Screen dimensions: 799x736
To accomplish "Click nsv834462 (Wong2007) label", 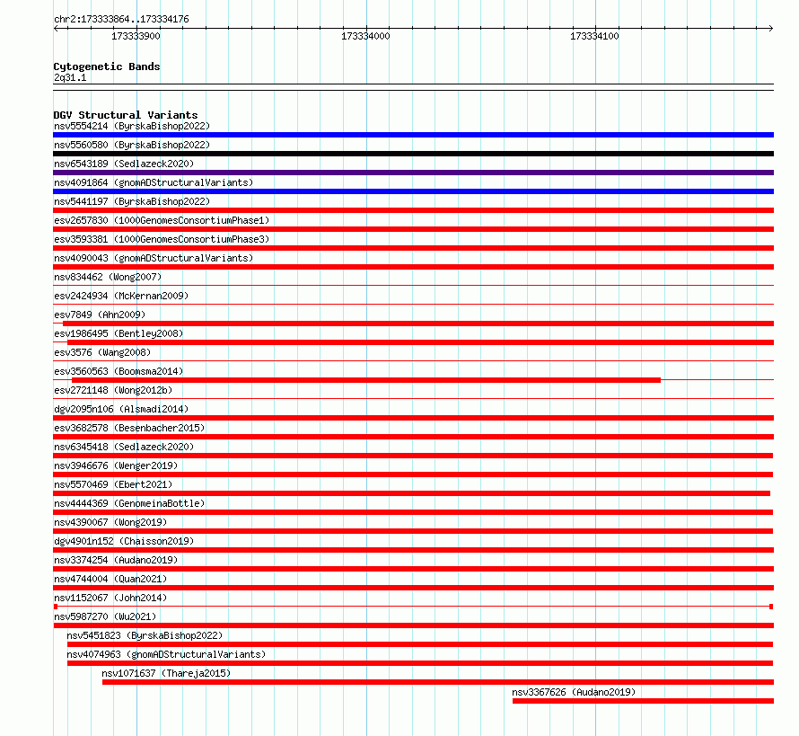I will click(108, 277).
